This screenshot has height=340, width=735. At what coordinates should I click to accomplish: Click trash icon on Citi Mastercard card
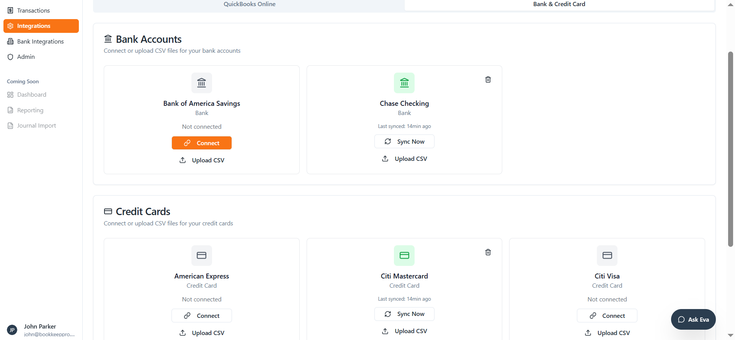click(x=488, y=252)
